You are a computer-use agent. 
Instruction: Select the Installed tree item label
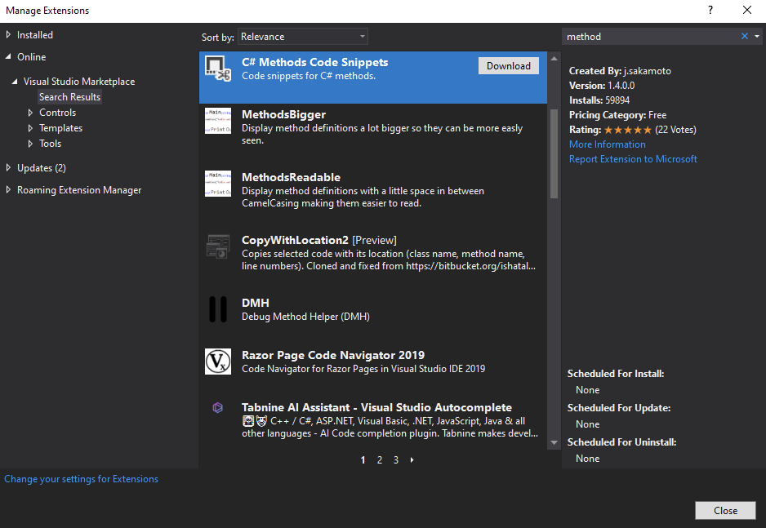pyautogui.click(x=35, y=35)
